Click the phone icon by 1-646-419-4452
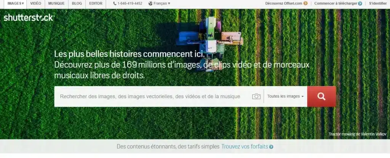390x158 pixels. click(115, 3)
